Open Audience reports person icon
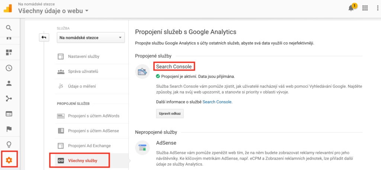Screen dimensions: 381x170 (x=9, y=83)
